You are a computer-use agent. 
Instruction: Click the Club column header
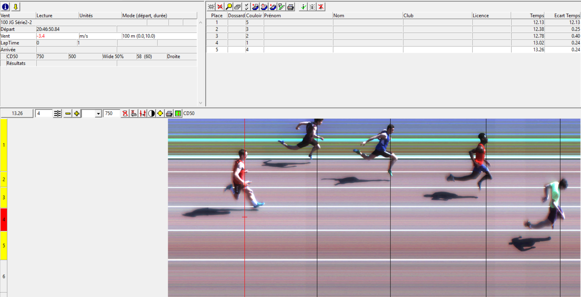tap(437, 15)
